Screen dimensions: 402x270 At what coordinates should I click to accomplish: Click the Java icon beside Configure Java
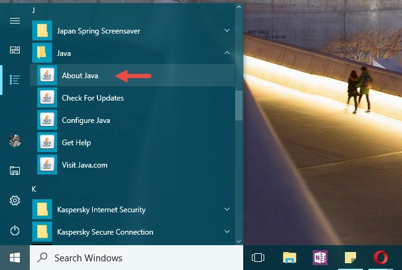tap(47, 120)
